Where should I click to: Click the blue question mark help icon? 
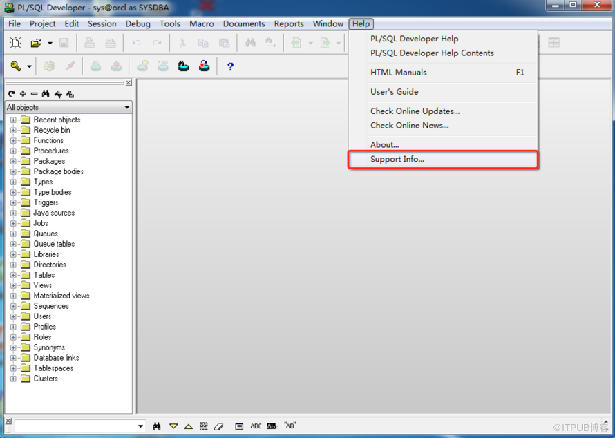(230, 66)
